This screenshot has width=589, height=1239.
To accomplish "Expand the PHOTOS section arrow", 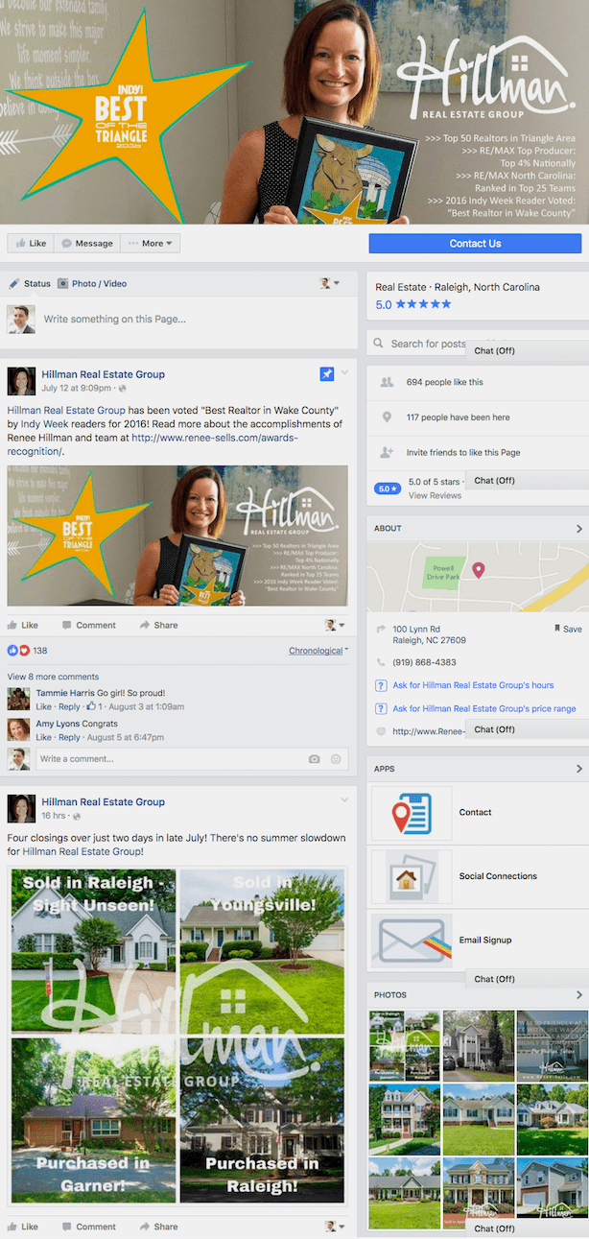I will [x=578, y=995].
